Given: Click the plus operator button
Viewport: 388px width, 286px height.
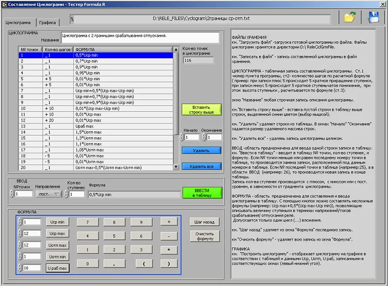Looking at the screenshot, I should click(169, 222).
